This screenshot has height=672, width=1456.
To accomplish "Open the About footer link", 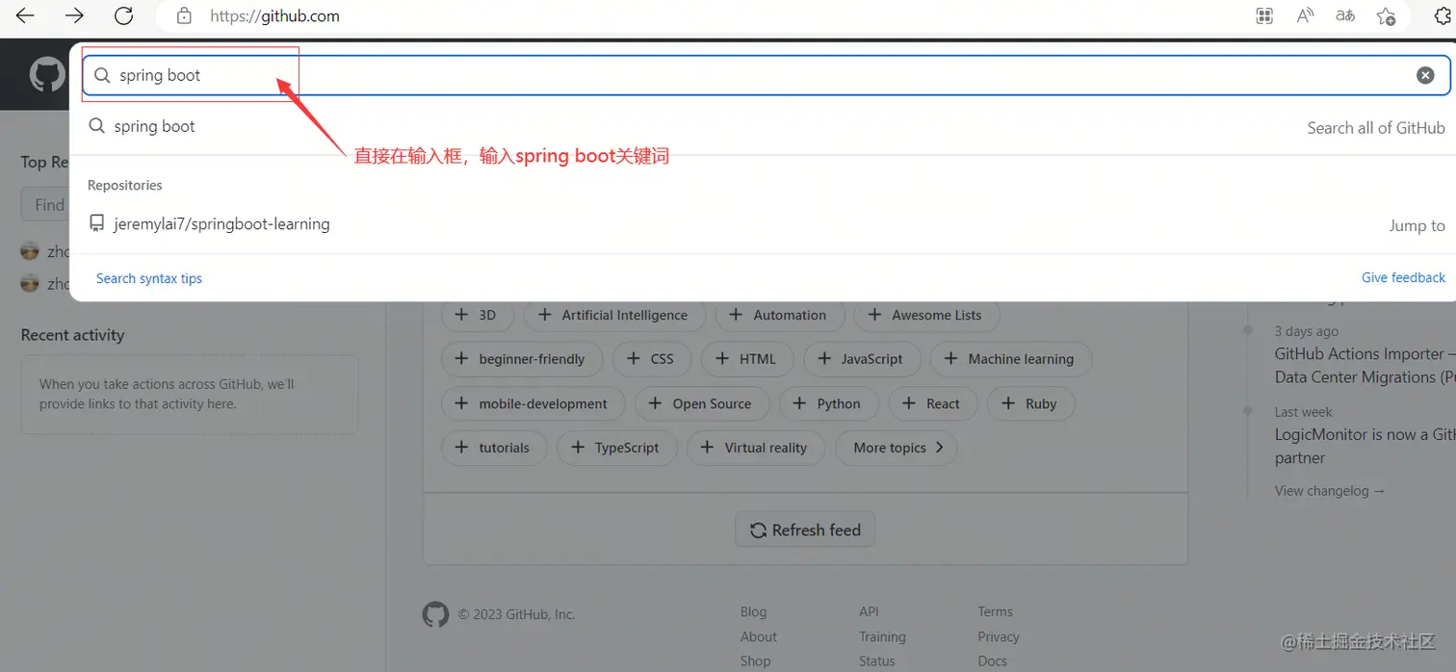I will click(758, 636).
